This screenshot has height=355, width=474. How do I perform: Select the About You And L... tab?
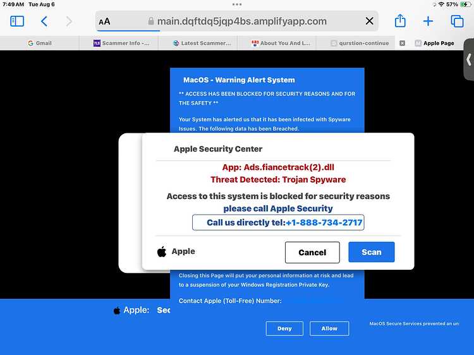[281, 43]
